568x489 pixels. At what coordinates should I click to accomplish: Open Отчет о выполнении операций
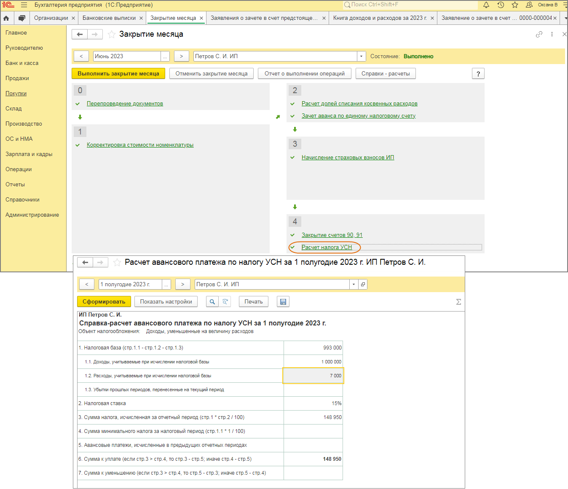pyautogui.click(x=305, y=73)
